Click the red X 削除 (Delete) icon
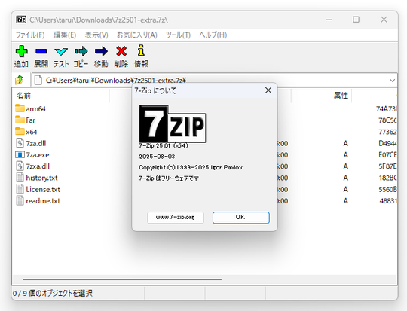This screenshot has height=311, width=407. [121, 51]
